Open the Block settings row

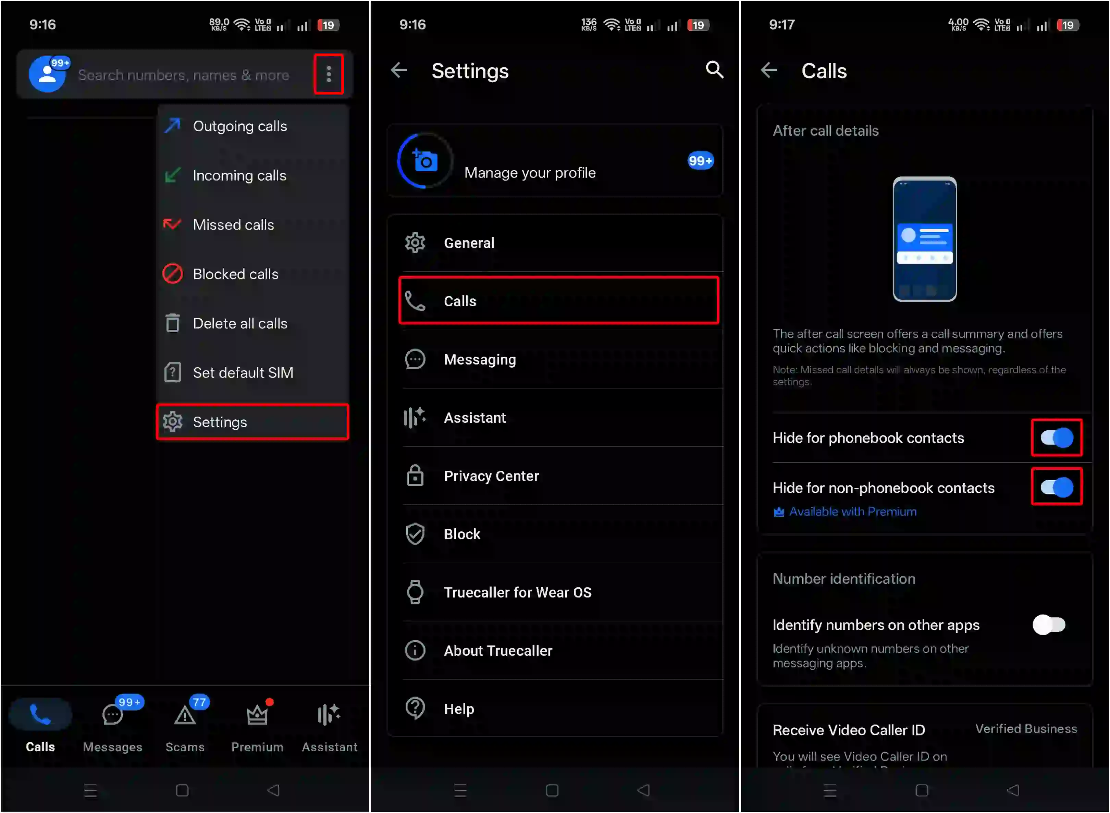click(555, 534)
